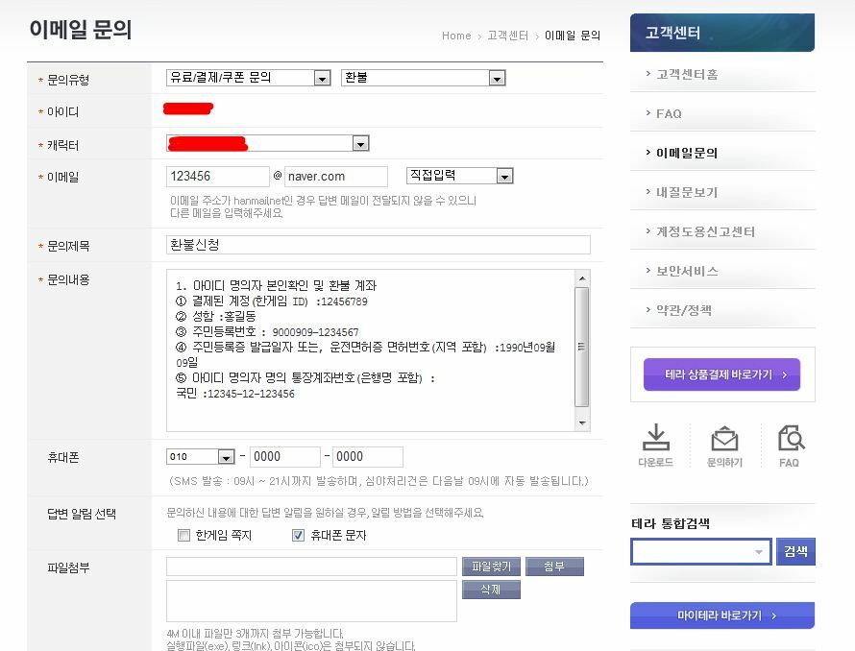The image size is (855, 651).
Task: Check the 한게임 쪽지 checkbox
Action: click(184, 536)
